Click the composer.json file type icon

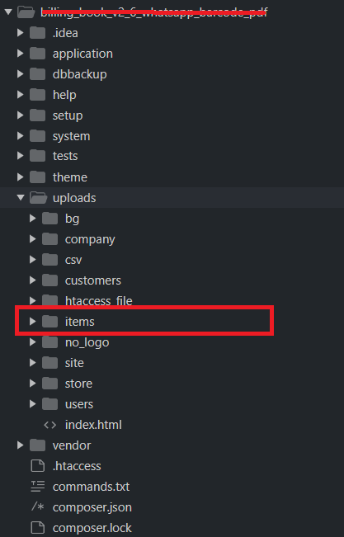click(38, 506)
